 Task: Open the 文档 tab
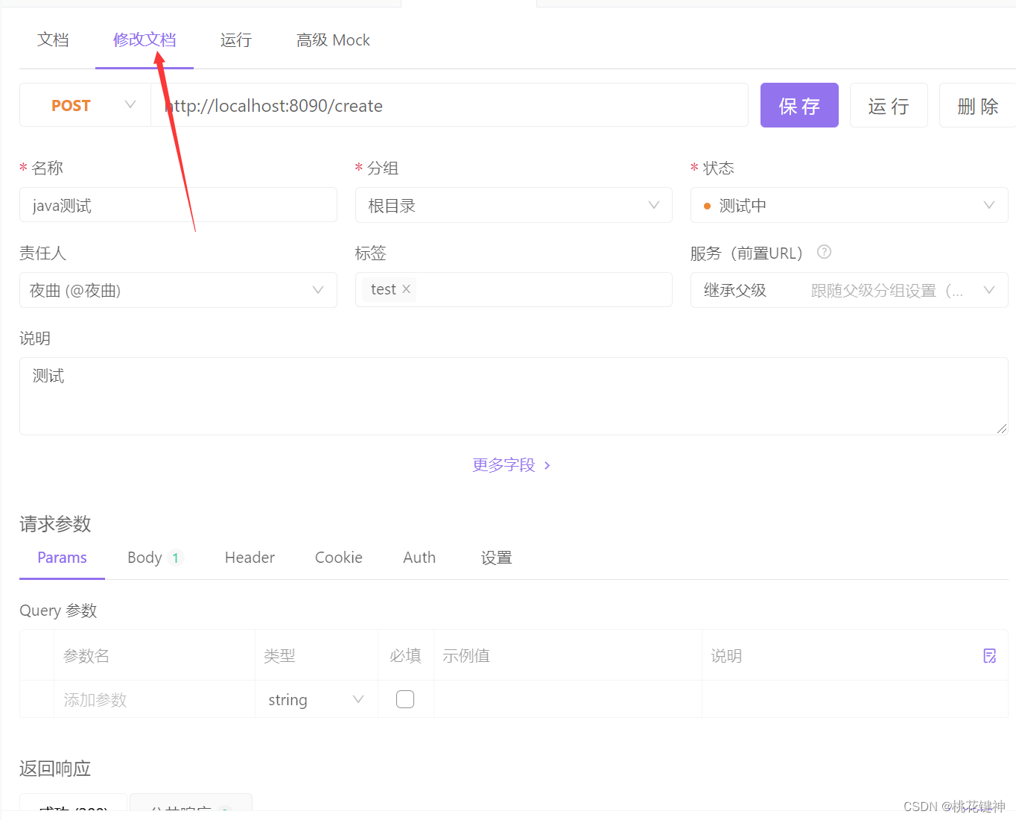tap(53, 40)
